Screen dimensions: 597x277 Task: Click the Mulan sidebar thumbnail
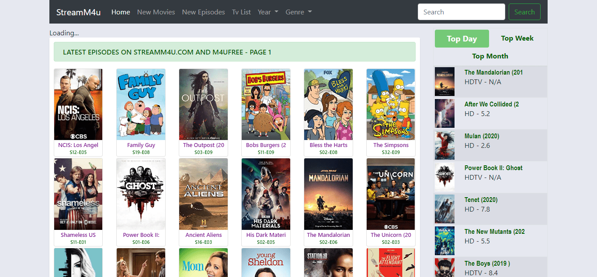pyautogui.click(x=444, y=145)
